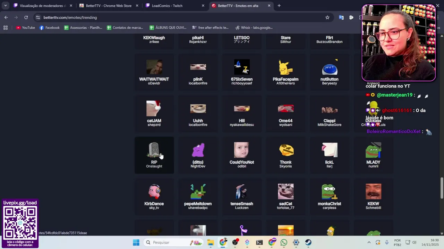Open the pepeMeltdown emote
Image resolution: width=444 pixels, height=249 pixels.
tap(198, 197)
